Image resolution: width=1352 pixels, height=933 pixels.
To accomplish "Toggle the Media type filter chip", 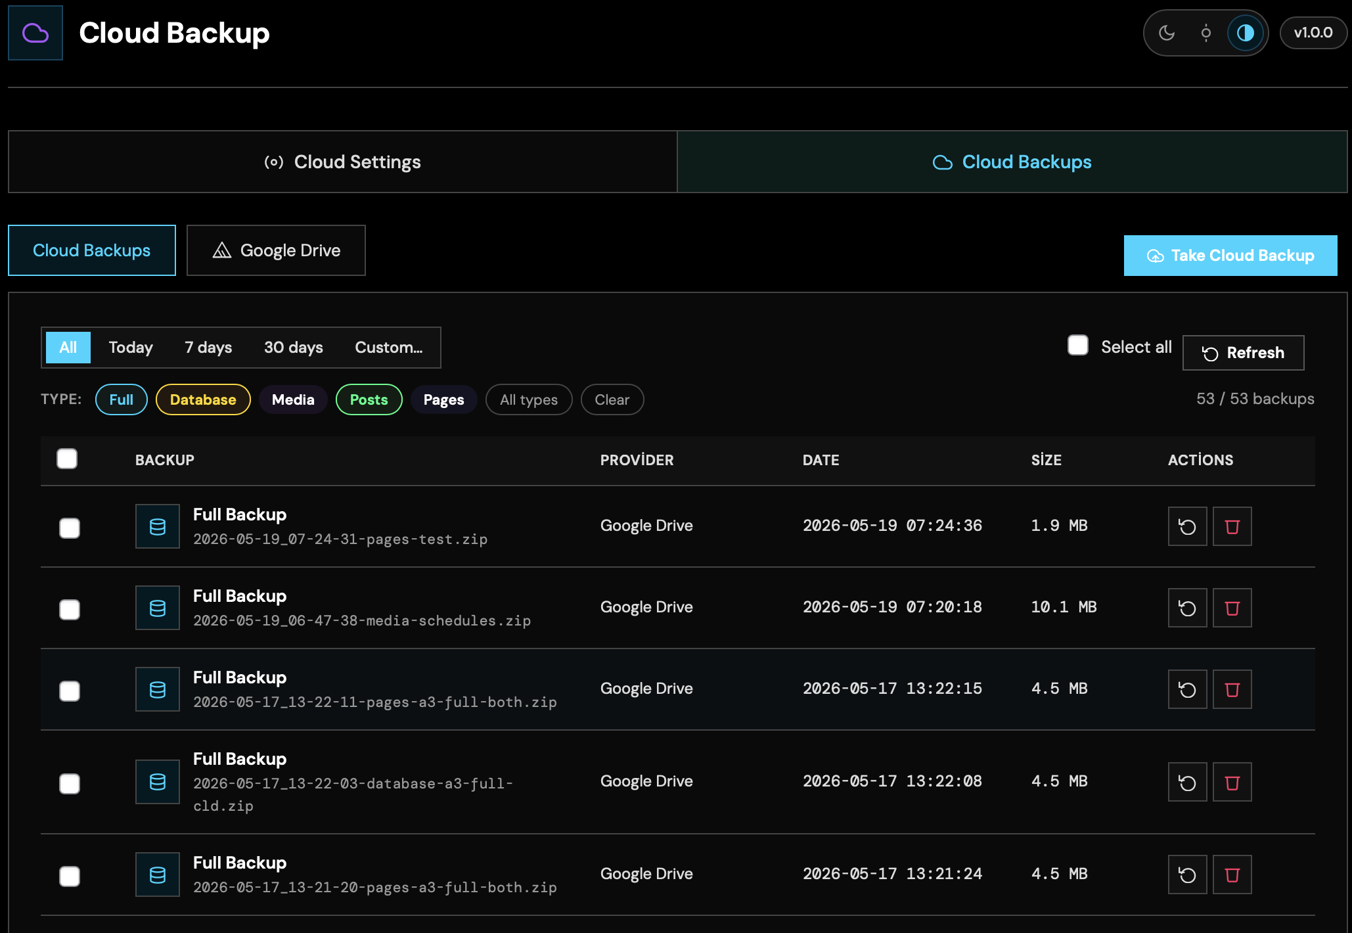I will (x=293, y=399).
